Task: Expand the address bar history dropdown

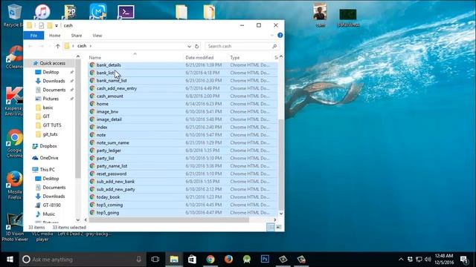Action: tap(189, 46)
